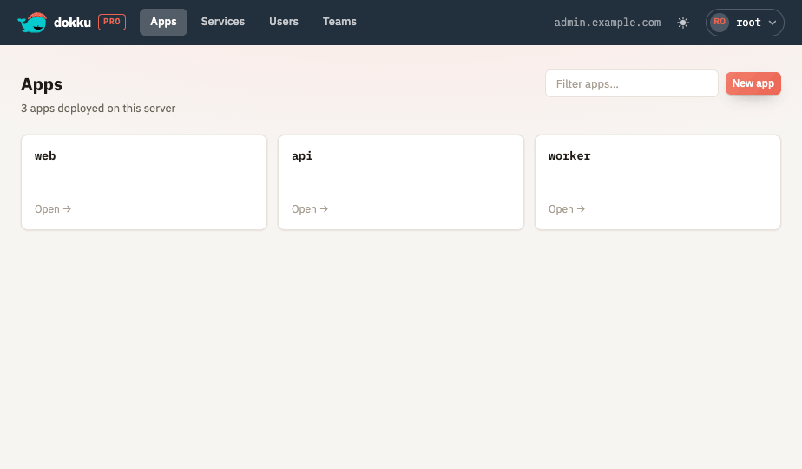Open the Users tab
Viewport: 802px width, 469px height.
[x=284, y=22]
